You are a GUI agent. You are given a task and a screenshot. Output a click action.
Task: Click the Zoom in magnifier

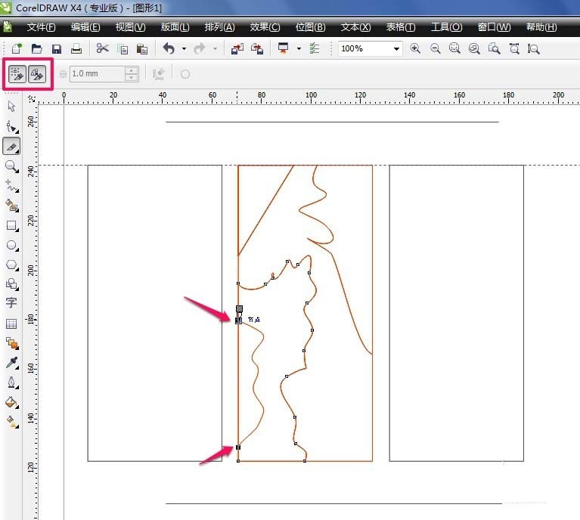(x=415, y=48)
